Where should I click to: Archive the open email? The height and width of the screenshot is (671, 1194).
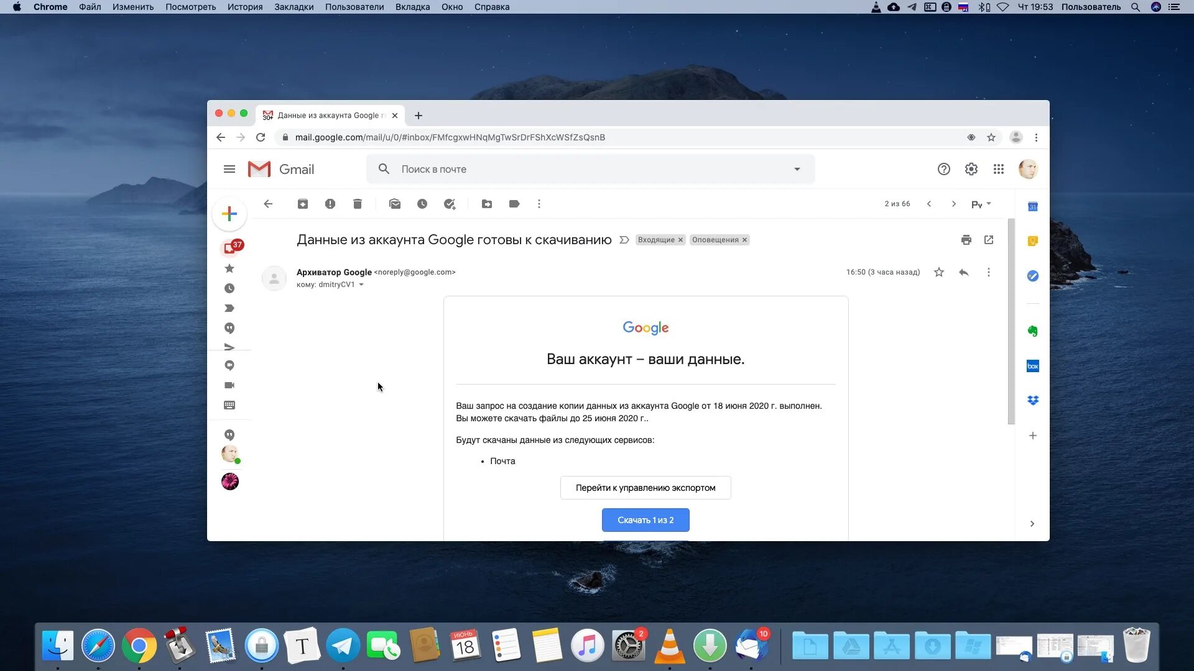[303, 204]
